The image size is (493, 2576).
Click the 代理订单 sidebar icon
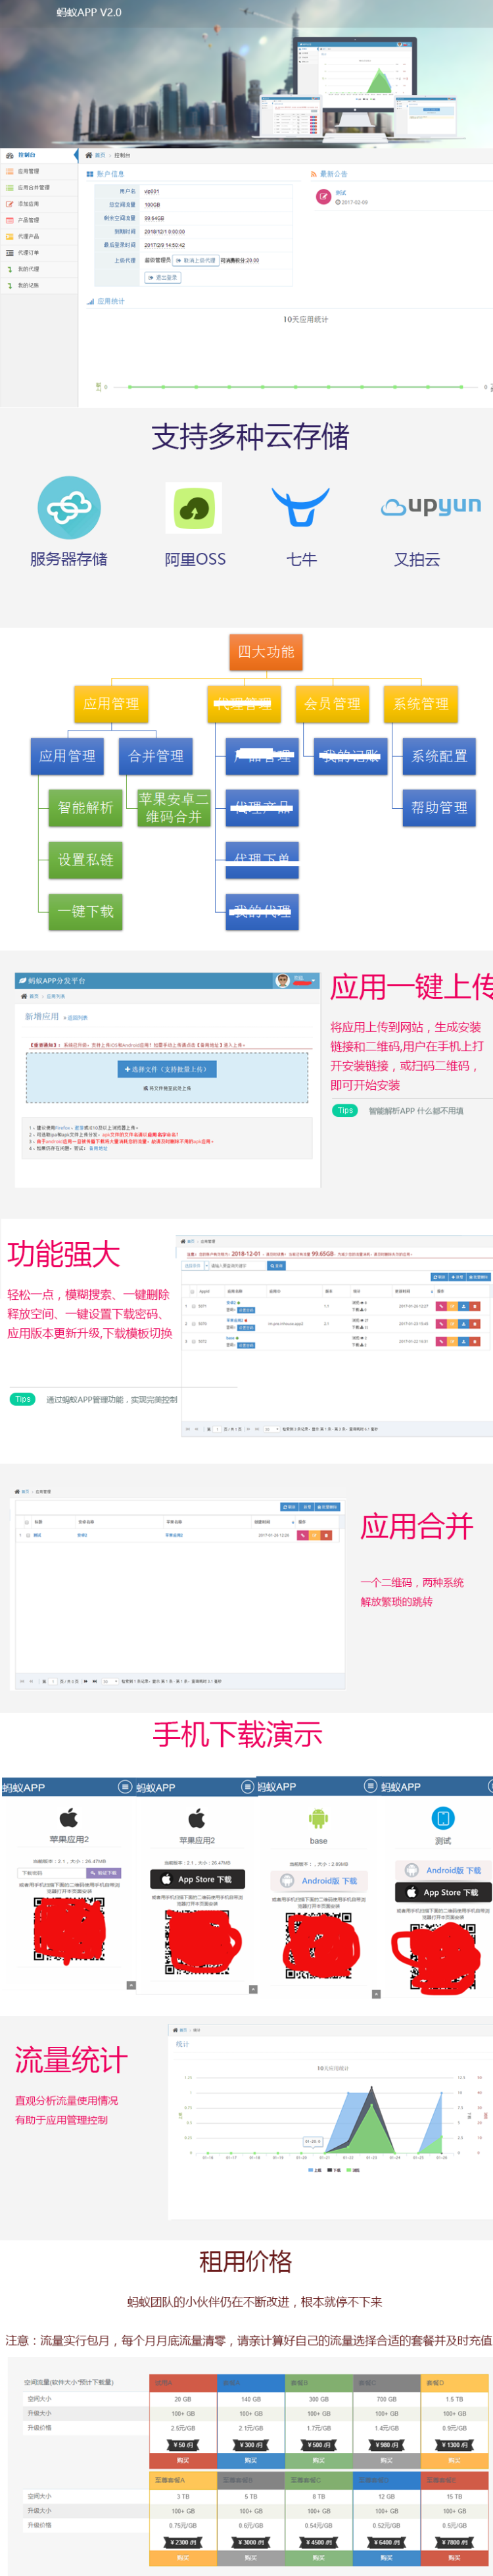[9, 253]
